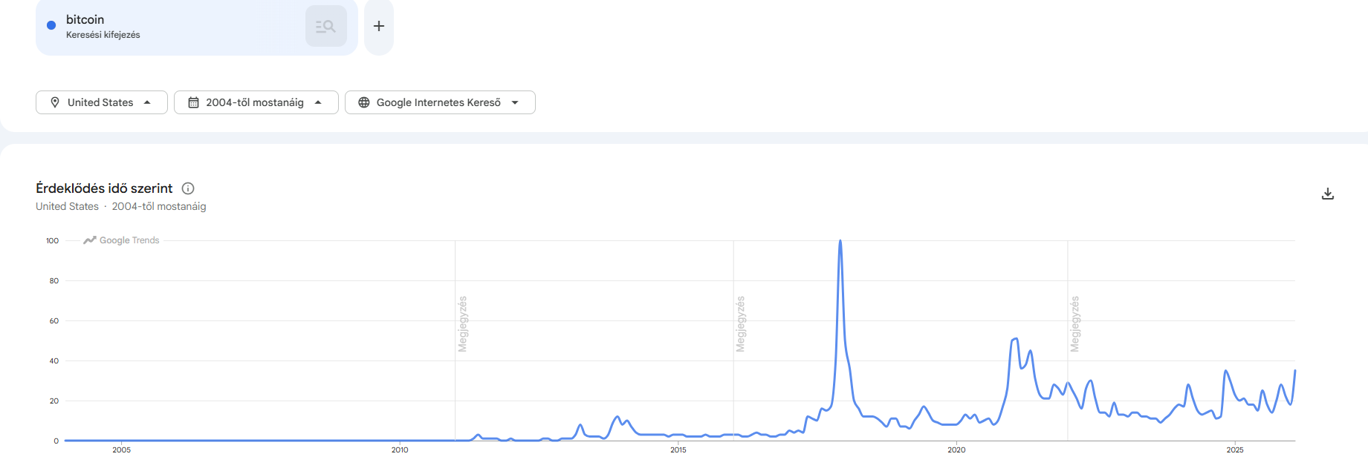This screenshot has width=1368, height=471.
Task: Download the interest over time chart data
Action: pyautogui.click(x=1328, y=194)
